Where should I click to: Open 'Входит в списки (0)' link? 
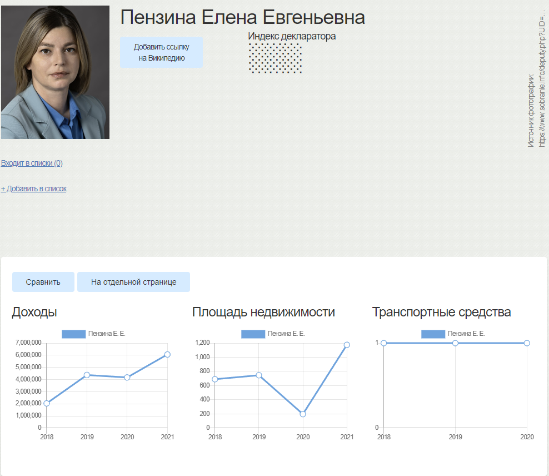pyautogui.click(x=32, y=163)
